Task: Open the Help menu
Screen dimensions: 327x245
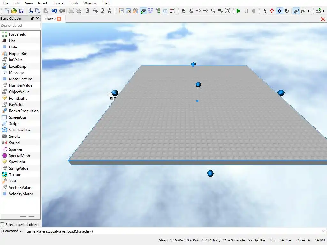Action: click(x=106, y=3)
